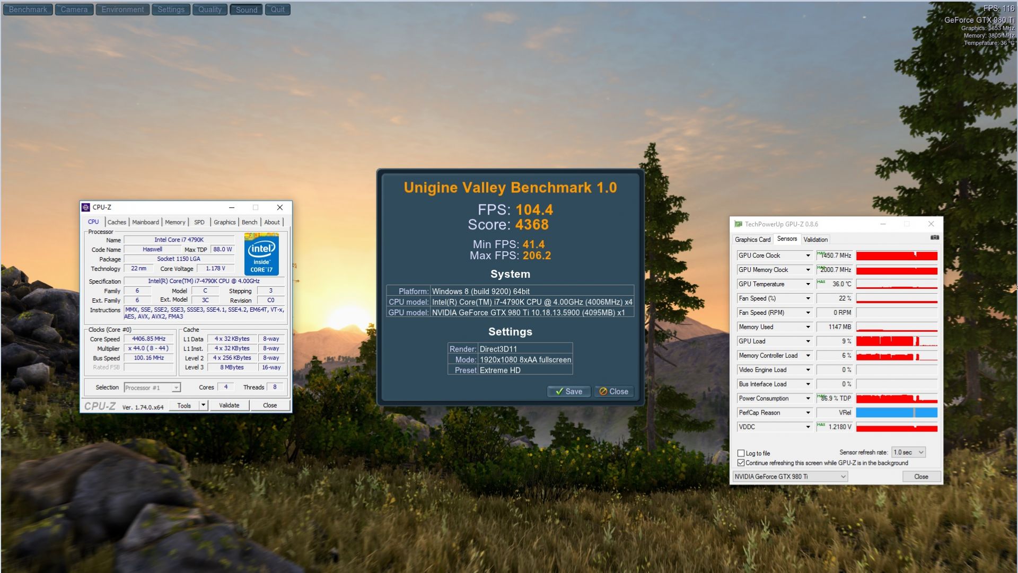Click the Validate button in CPU-Z

pyautogui.click(x=229, y=405)
